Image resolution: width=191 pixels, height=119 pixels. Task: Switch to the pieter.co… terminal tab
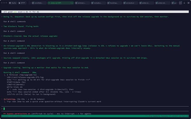click(x=146, y=3)
